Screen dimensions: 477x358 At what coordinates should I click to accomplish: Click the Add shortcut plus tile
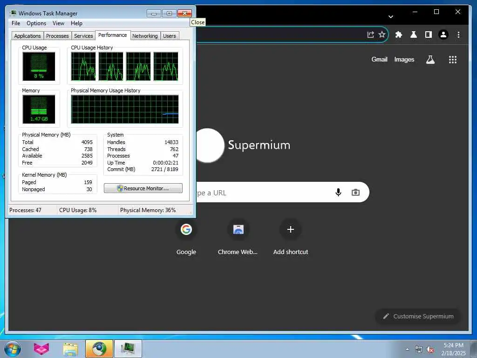291,237
